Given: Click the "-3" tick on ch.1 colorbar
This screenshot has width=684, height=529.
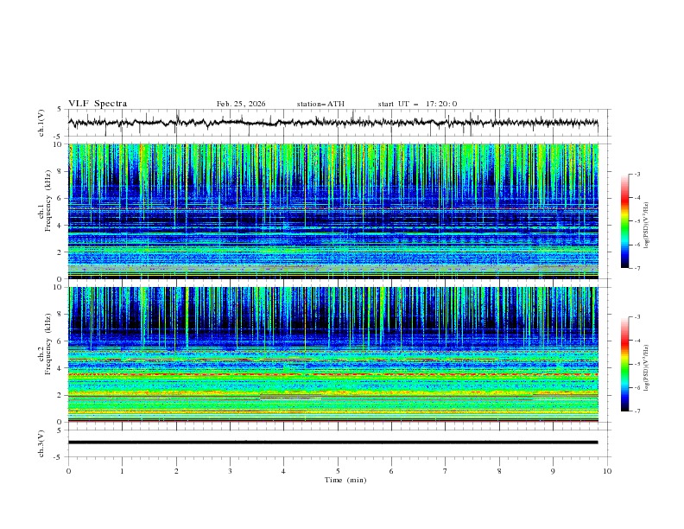Looking at the screenshot, I should 636,174.
